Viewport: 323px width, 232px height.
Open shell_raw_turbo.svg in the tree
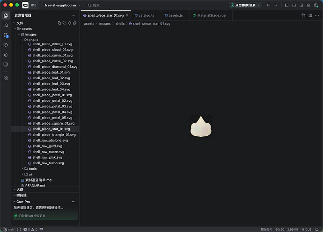click(x=48, y=163)
